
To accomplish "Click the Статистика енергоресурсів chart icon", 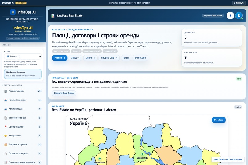I will (6, 162).
